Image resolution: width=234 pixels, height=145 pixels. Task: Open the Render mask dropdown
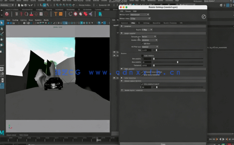tap(150, 40)
